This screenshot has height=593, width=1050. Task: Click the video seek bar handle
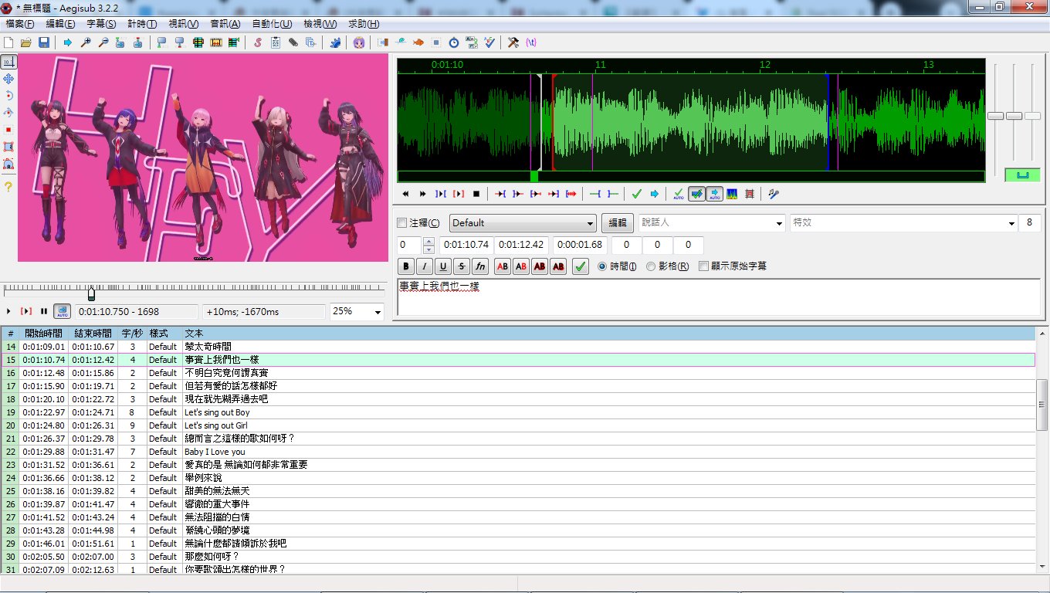tap(91, 294)
